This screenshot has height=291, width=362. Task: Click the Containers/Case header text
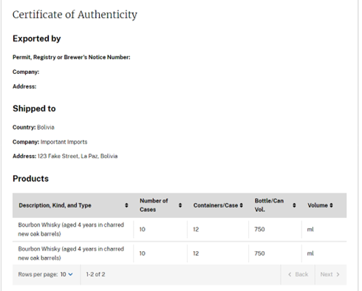click(216, 205)
